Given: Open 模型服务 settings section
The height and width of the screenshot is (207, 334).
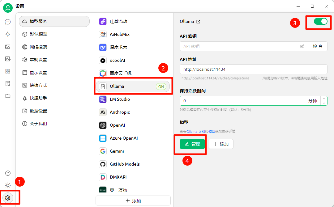Looking at the screenshot, I should [x=54, y=21].
